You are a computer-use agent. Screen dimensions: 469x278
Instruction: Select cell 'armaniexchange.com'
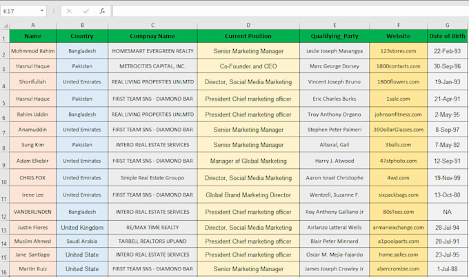399,228
